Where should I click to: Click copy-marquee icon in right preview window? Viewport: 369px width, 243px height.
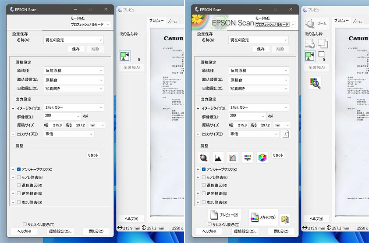323,43
